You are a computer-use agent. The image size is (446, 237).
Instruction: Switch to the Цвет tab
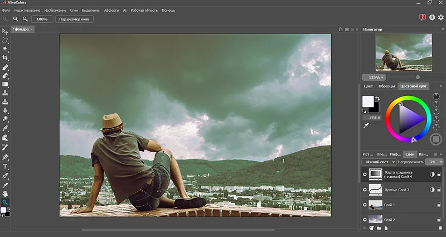pyautogui.click(x=369, y=86)
